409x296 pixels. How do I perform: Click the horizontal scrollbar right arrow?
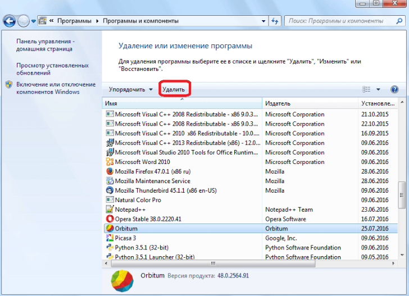(x=393, y=263)
